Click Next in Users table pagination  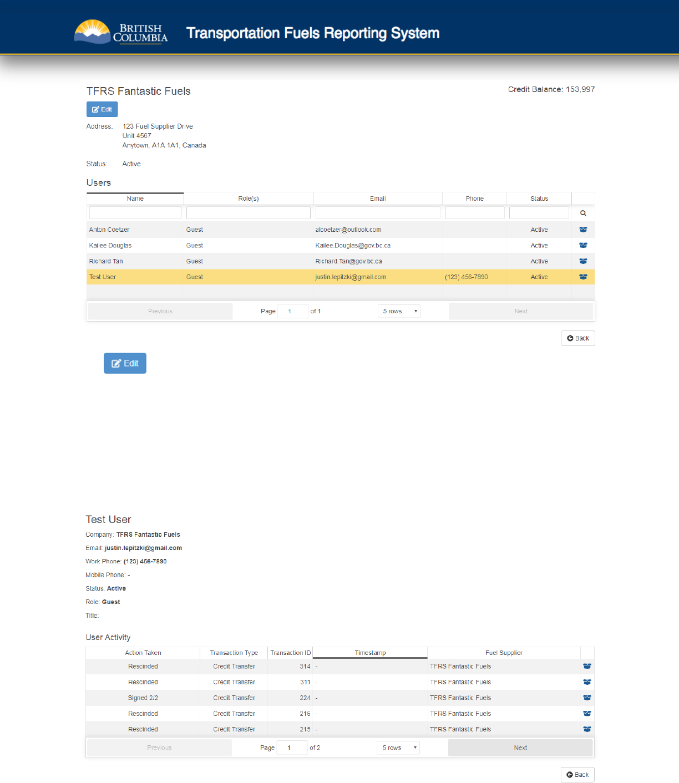click(x=521, y=311)
